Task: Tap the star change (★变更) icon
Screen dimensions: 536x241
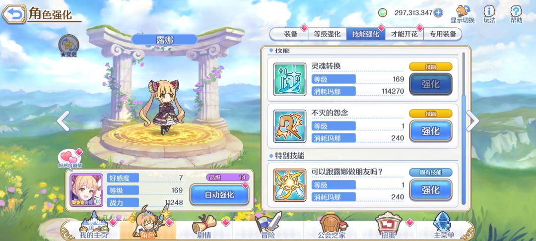Action: pos(68,46)
